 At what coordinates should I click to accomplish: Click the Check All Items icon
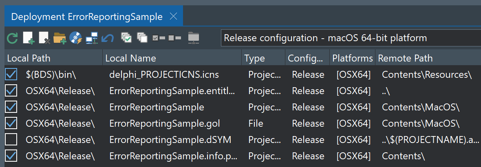[x=126, y=38]
